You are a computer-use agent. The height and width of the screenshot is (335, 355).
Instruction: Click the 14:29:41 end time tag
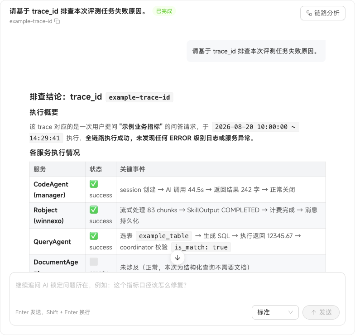46,138
